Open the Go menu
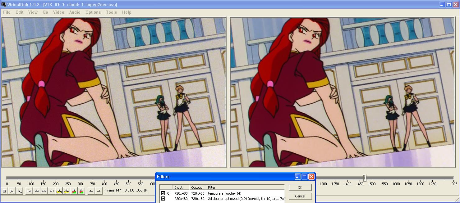Image resolution: width=460 pixels, height=203 pixels. tap(45, 12)
